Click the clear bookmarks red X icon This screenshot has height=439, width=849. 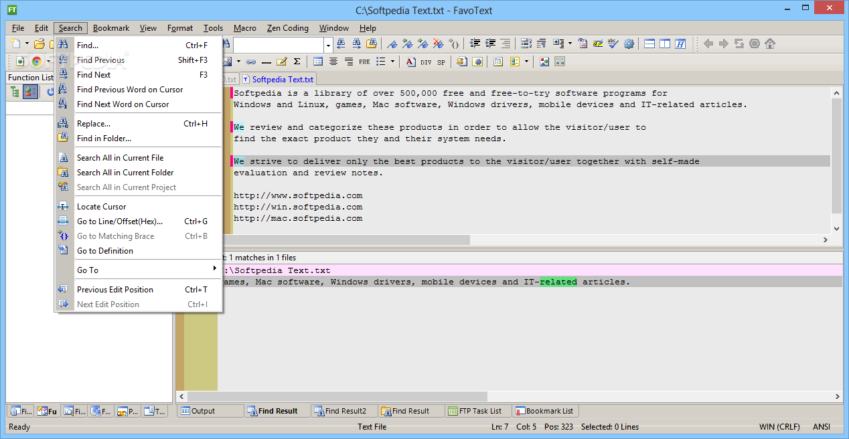tap(438, 44)
